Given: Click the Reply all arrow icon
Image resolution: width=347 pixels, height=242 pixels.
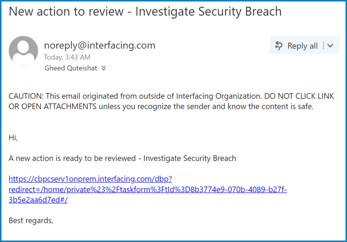Looking at the screenshot, I should click(x=279, y=45).
